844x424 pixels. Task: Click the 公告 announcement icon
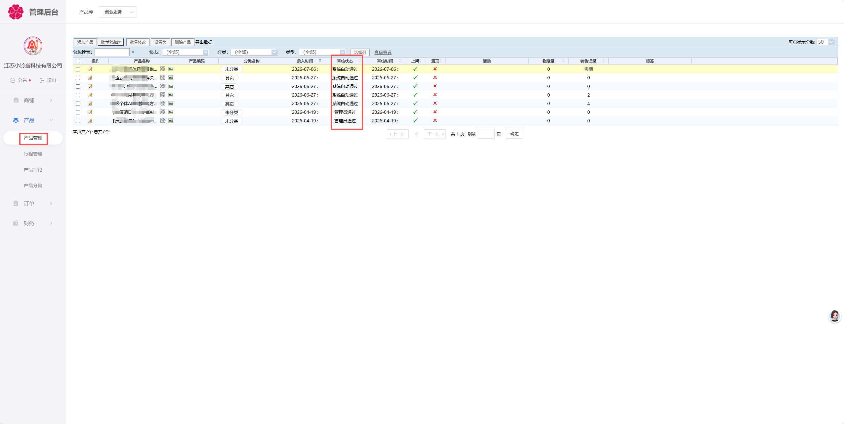pos(13,80)
